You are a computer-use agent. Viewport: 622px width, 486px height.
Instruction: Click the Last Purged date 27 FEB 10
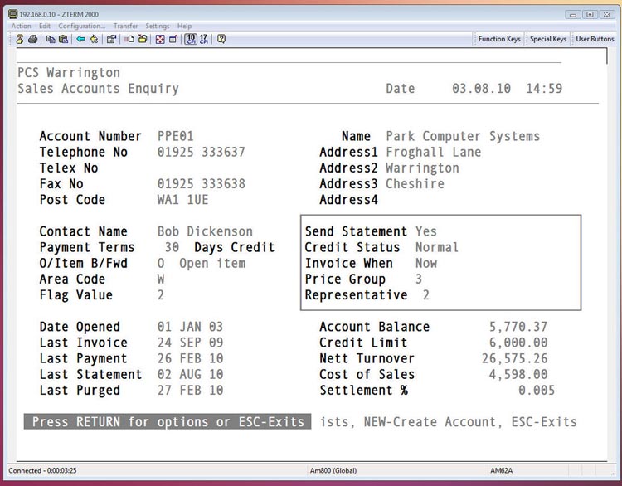click(190, 390)
